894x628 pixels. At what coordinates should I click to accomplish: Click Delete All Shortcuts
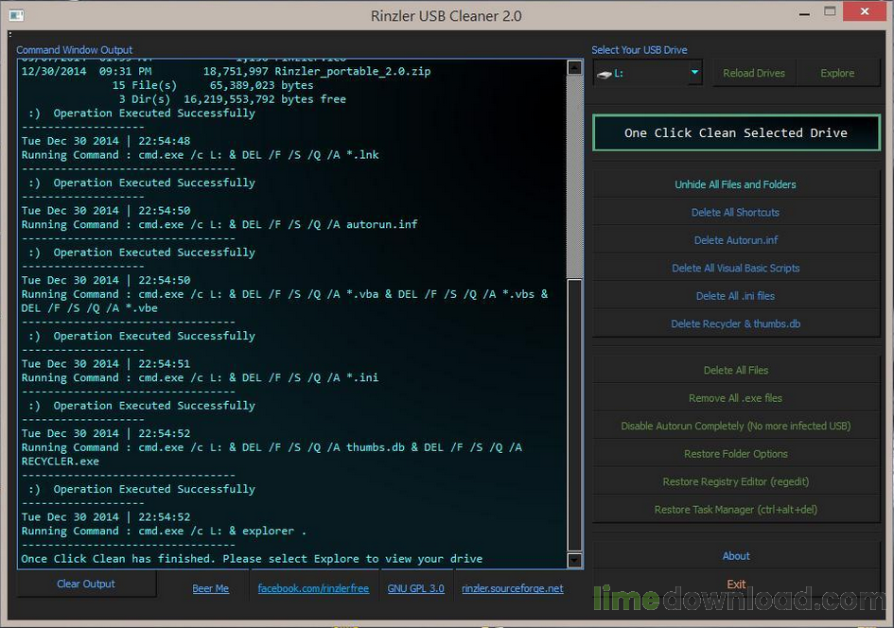tap(735, 213)
